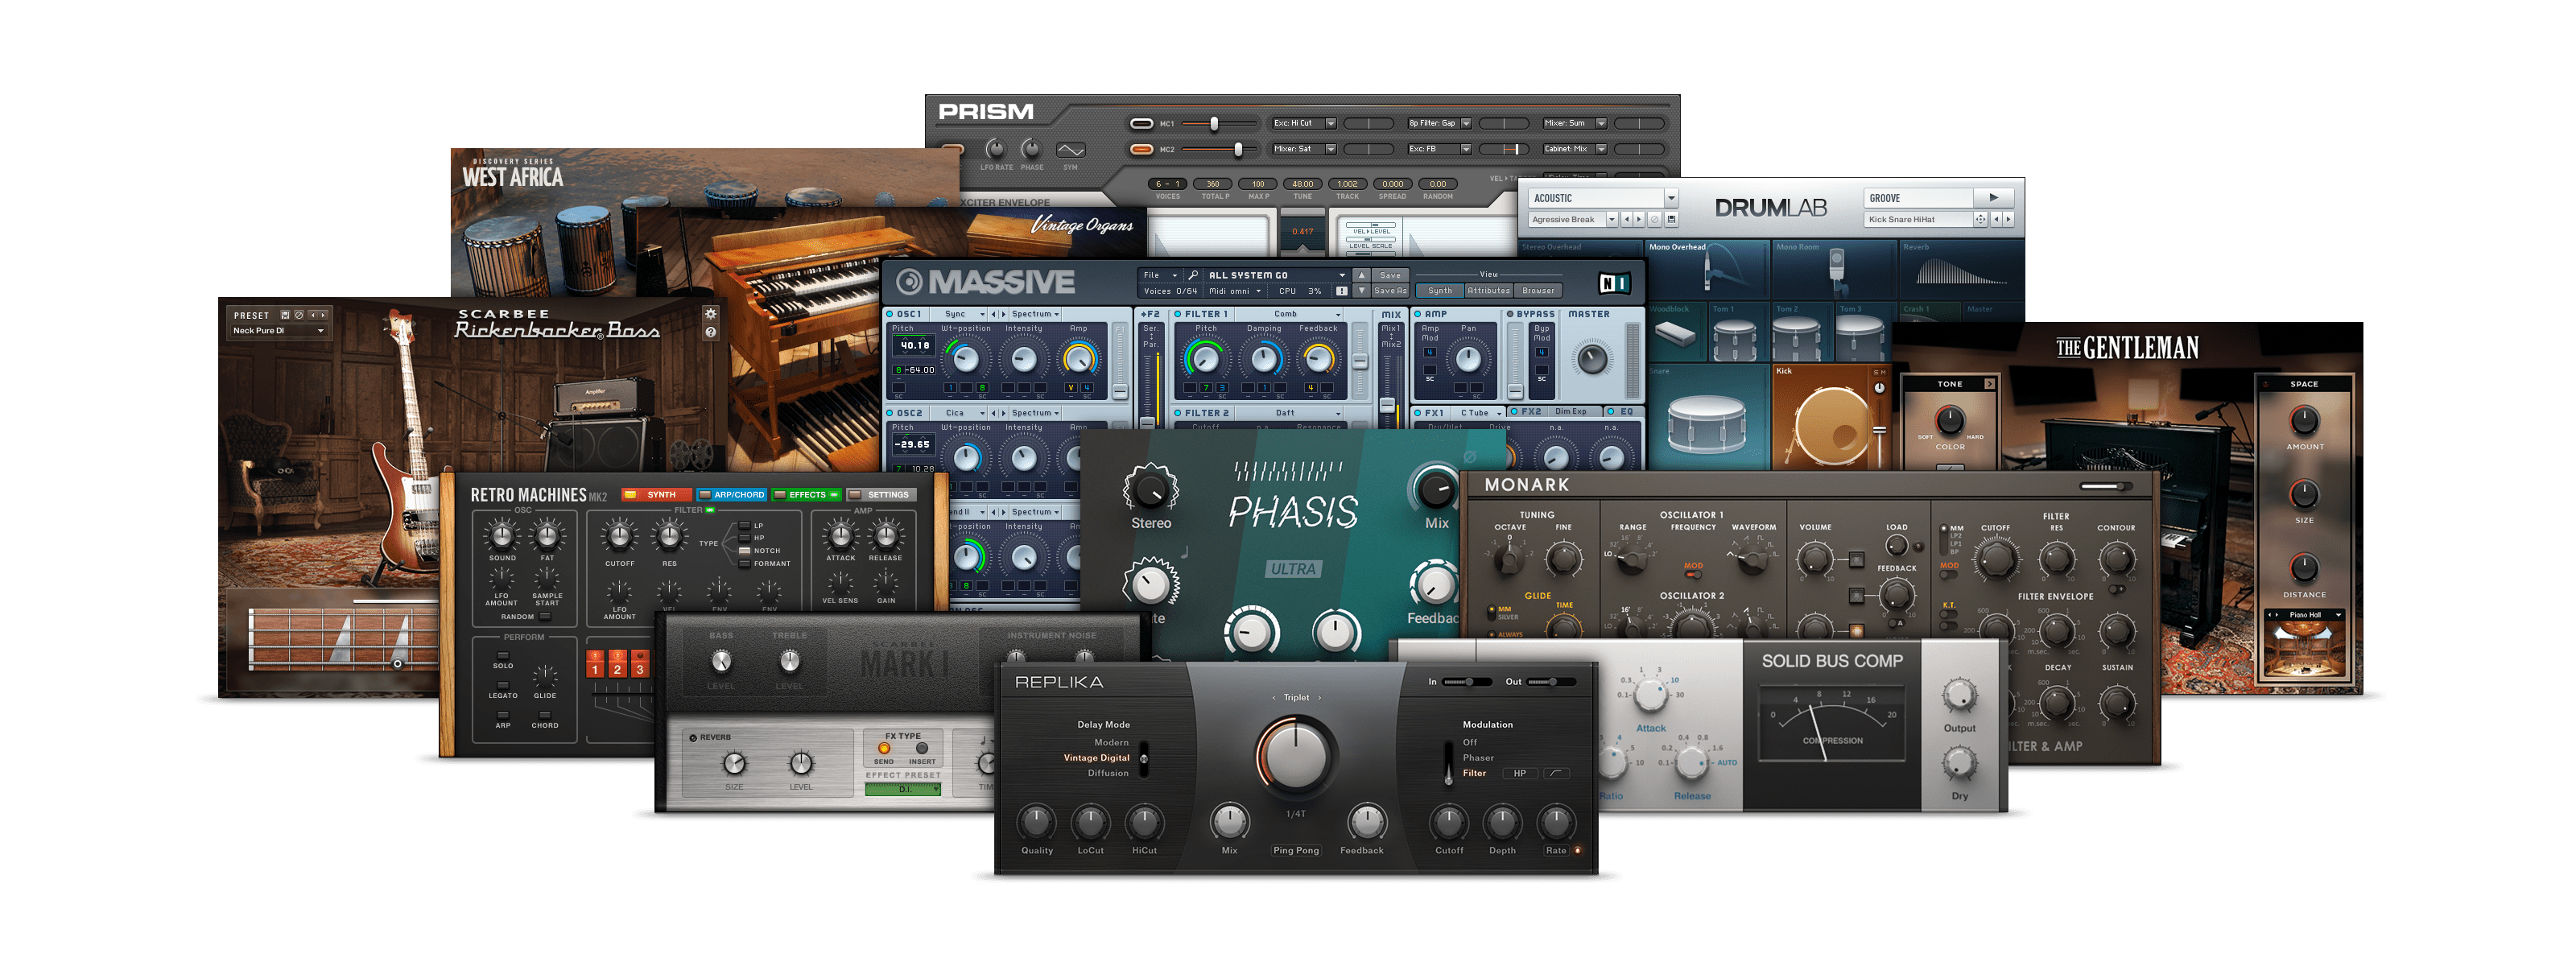
Task: Click the Replika filter slope shape icon
Action: tap(1556, 773)
